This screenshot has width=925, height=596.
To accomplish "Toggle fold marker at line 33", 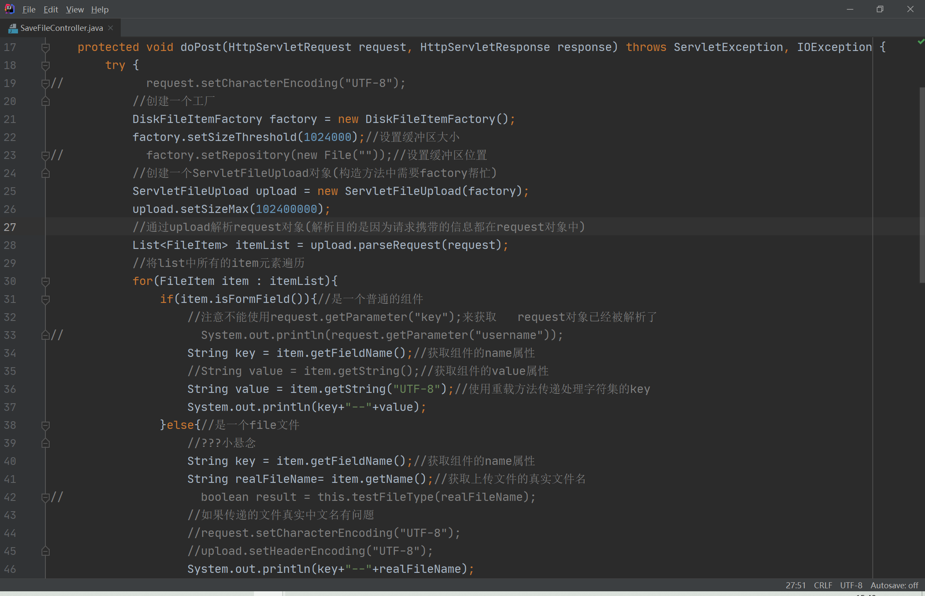I will pos(45,335).
